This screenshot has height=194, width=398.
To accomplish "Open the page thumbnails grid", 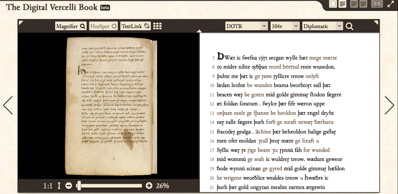I will coord(157,26).
